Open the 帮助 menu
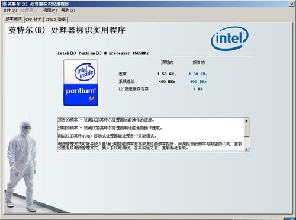296x220 pixels. tap(67, 10)
